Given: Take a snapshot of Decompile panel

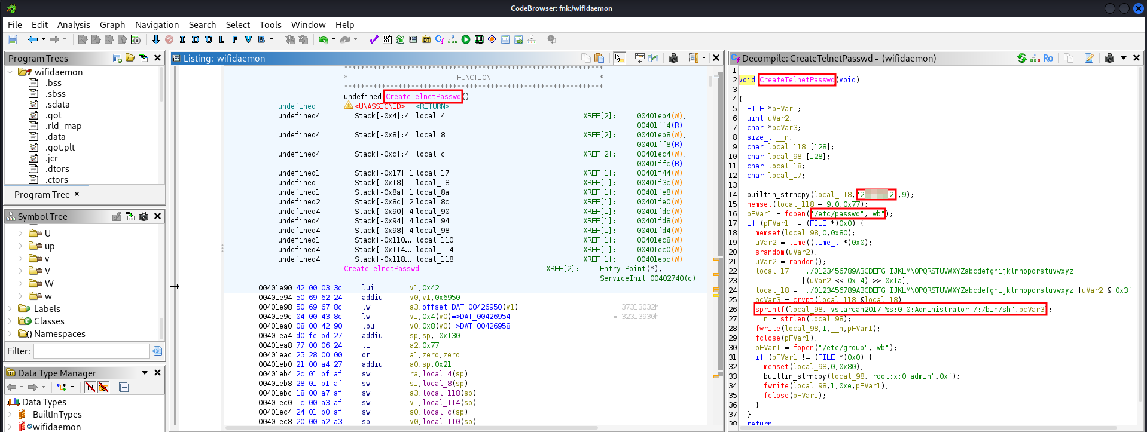Looking at the screenshot, I should (x=1109, y=58).
